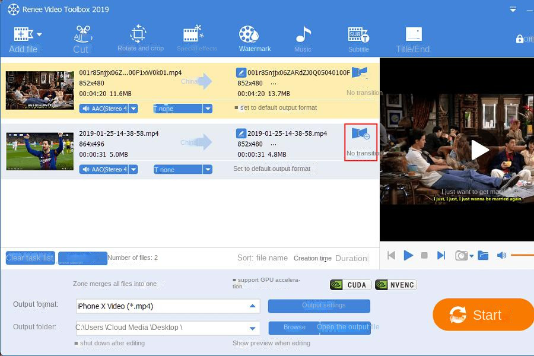The width and height of the screenshot is (534, 356).
Task: Click the CUDA badge
Action: (351, 285)
